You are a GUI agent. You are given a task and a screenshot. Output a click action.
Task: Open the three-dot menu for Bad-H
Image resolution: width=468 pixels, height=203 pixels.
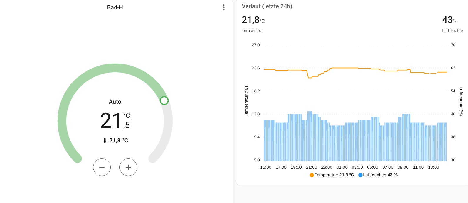tap(224, 7)
